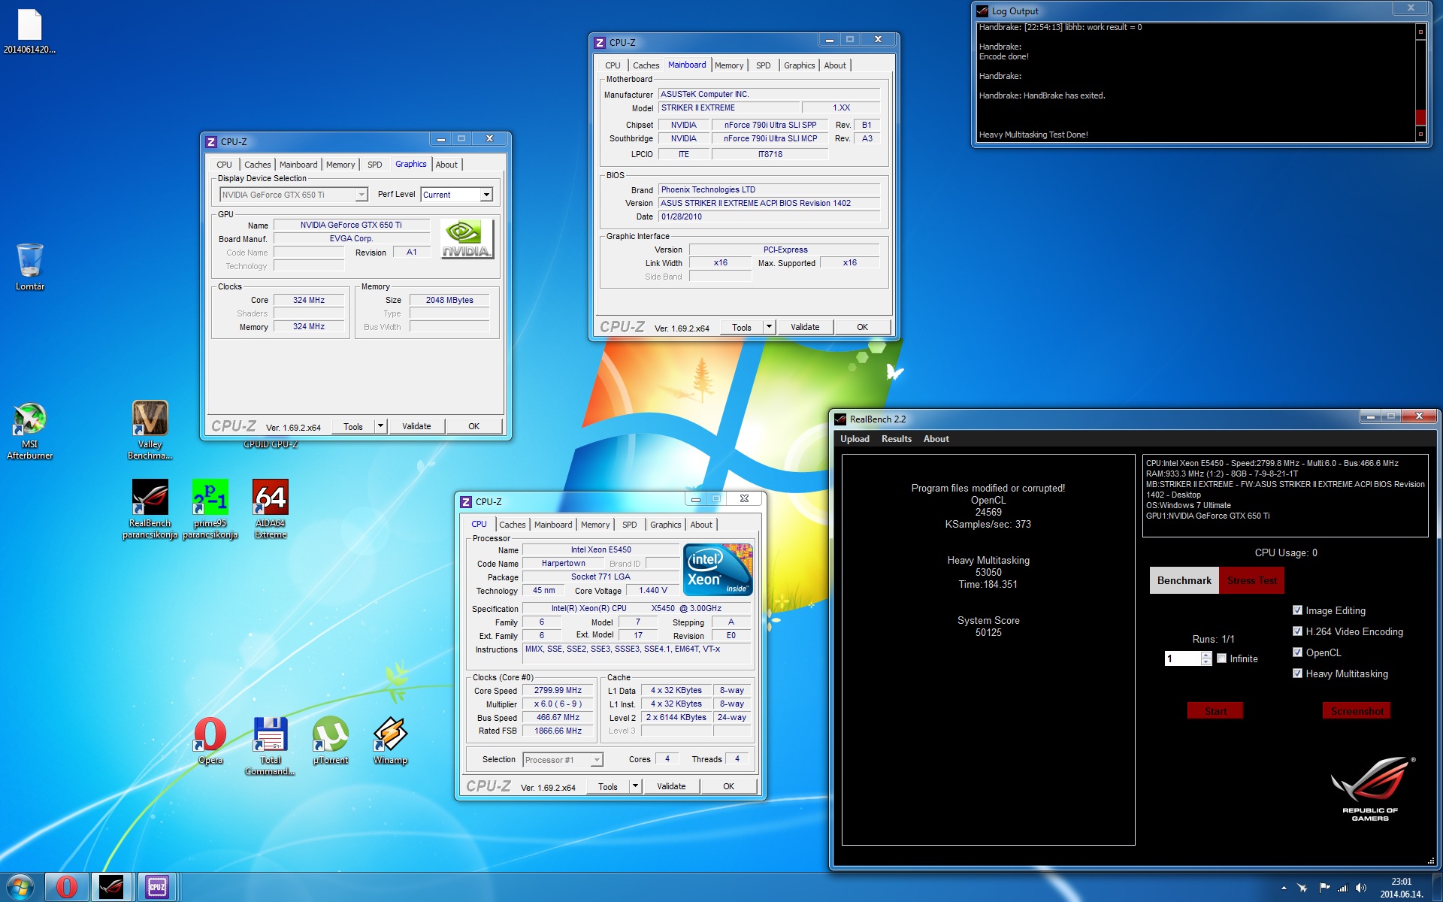Image resolution: width=1443 pixels, height=902 pixels.
Task: Show hidden tray icons arrow
Action: click(x=1284, y=888)
